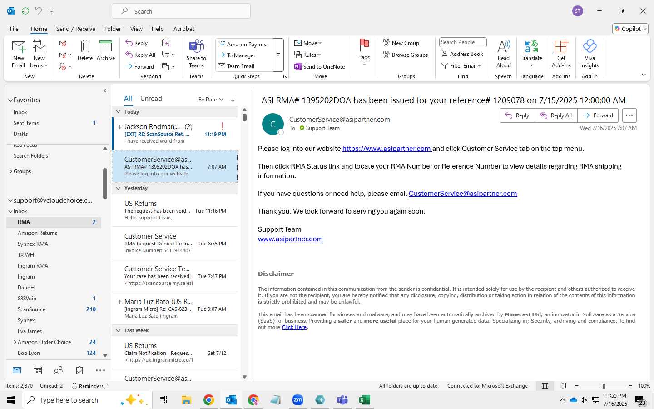Open the Move dropdown
Viewport: 654px width, 409px height.
coord(308,43)
